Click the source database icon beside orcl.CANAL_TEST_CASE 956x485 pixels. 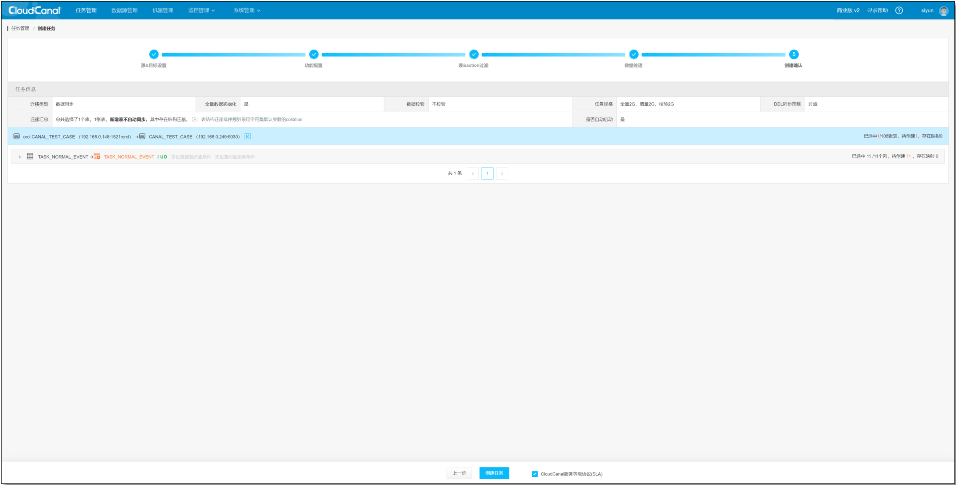click(x=16, y=136)
